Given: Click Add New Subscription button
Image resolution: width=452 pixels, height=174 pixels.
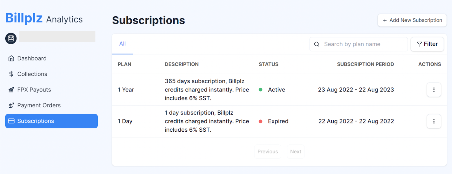Looking at the screenshot, I should pyautogui.click(x=412, y=20).
